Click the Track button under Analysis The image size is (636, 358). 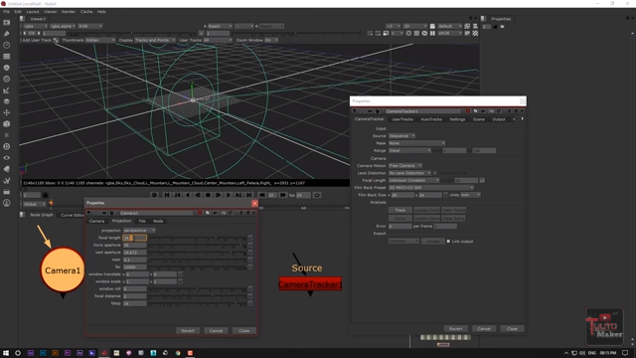(x=399, y=210)
